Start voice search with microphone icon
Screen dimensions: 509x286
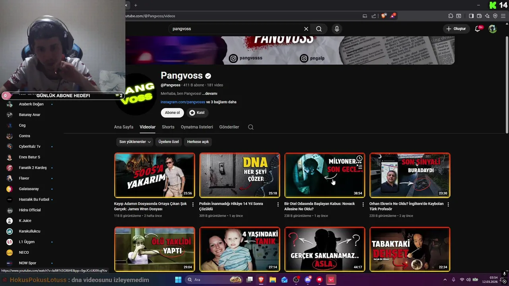pyautogui.click(x=337, y=29)
